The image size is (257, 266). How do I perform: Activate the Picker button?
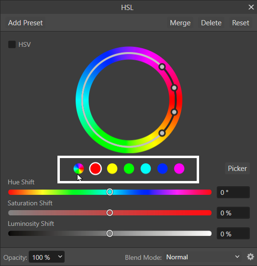[x=237, y=169]
